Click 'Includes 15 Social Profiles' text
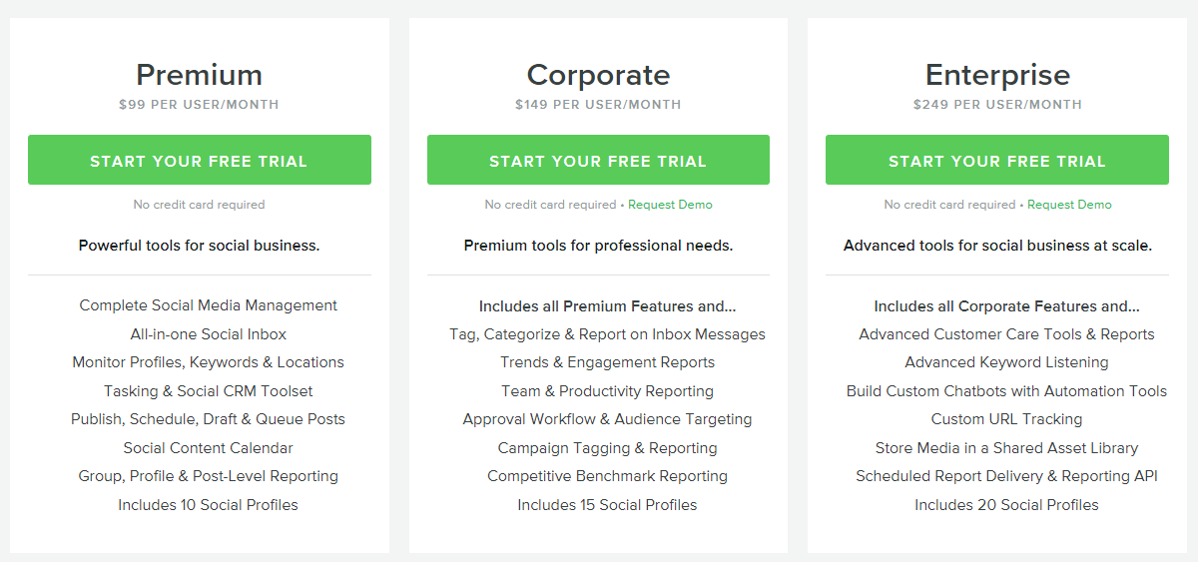 click(607, 505)
